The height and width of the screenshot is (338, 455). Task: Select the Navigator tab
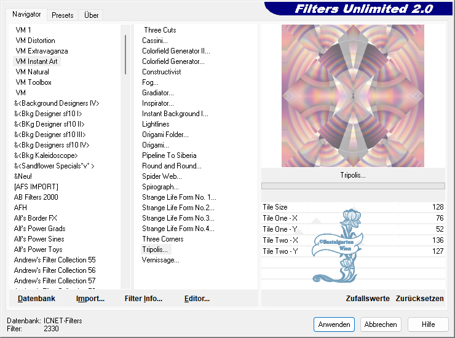[27, 14]
